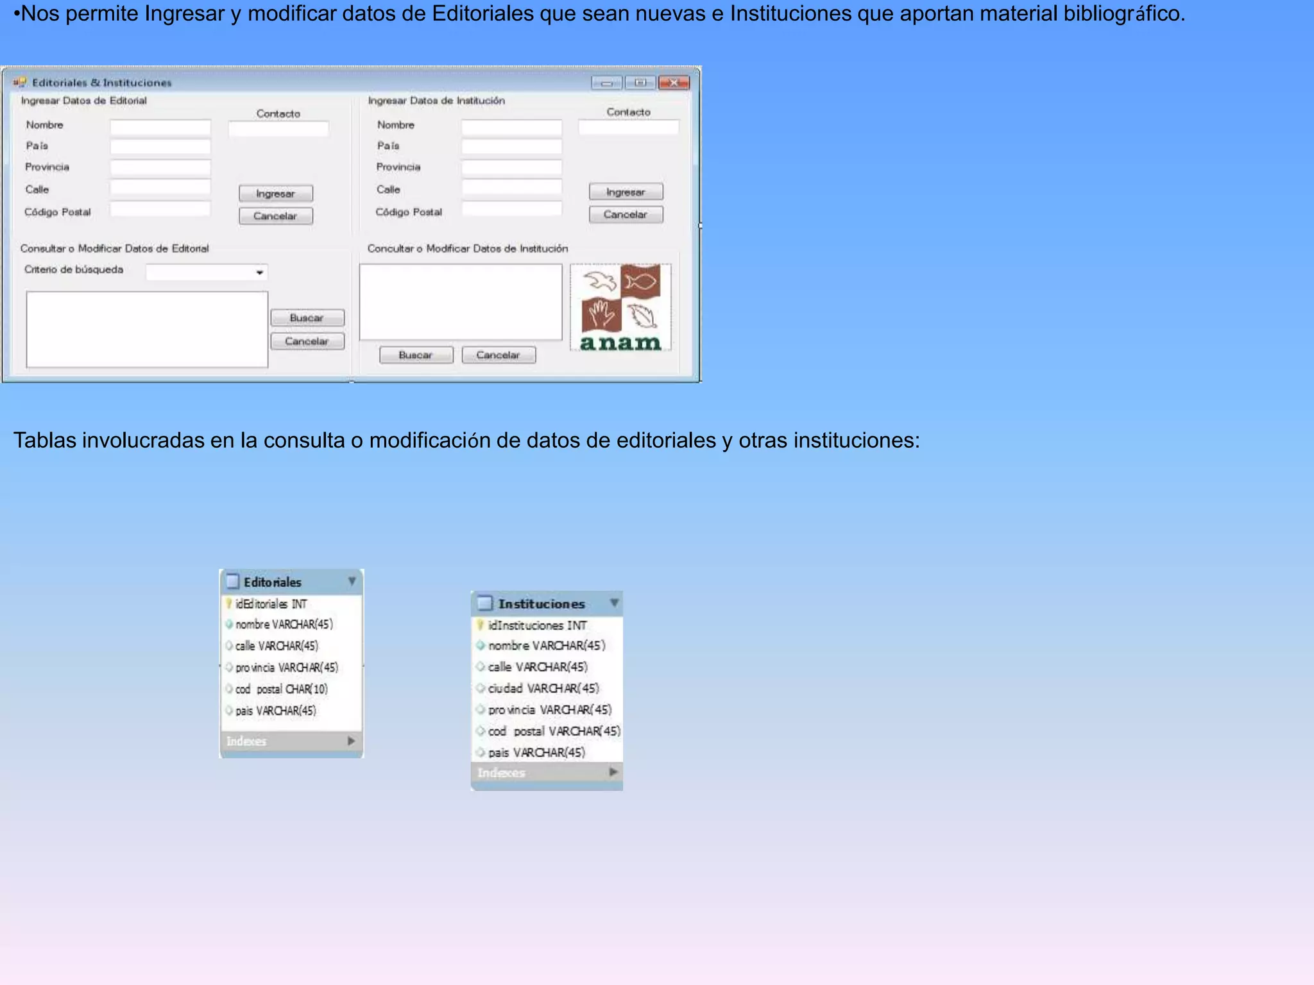Screen dimensions: 1314x985
Task: Focus the Institución País input field
Action: pyautogui.click(x=511, y=147)
